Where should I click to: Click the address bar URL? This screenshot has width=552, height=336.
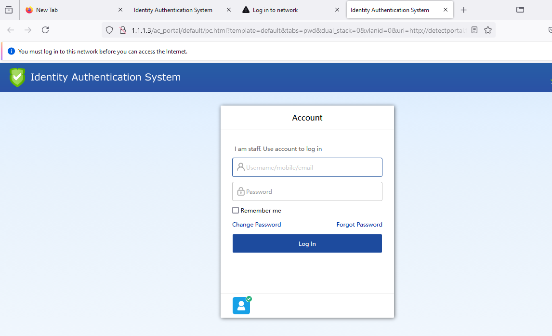tap(299, 31)
